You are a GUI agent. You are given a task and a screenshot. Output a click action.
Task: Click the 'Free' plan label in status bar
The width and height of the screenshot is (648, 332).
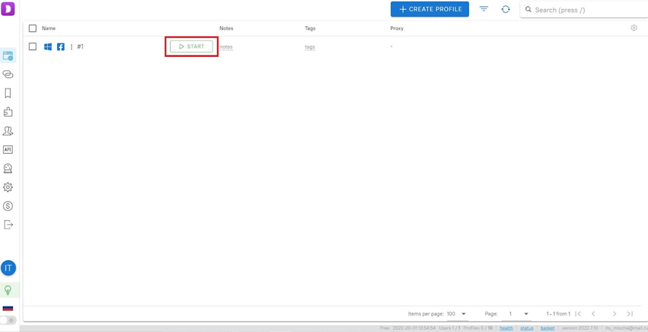[385, 328]
